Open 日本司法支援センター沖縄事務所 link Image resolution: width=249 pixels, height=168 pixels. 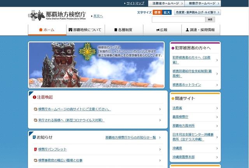click(x=193, y=137)
